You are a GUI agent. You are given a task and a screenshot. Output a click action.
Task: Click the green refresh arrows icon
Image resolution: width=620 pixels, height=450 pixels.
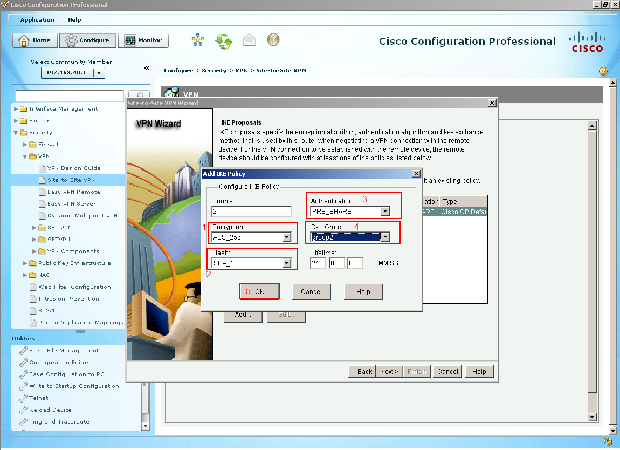click(x=224, y=40)
